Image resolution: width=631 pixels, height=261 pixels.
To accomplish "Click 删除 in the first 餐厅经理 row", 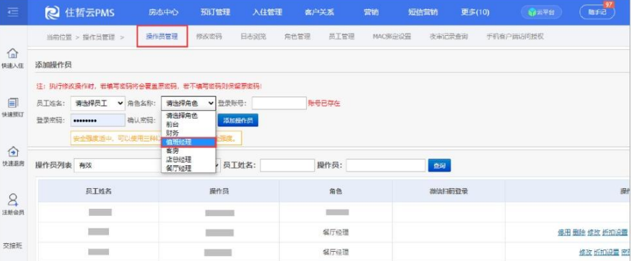I will 579,232.
